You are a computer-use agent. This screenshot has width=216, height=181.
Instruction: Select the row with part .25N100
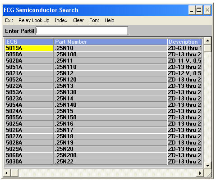(x=103, y=54)
